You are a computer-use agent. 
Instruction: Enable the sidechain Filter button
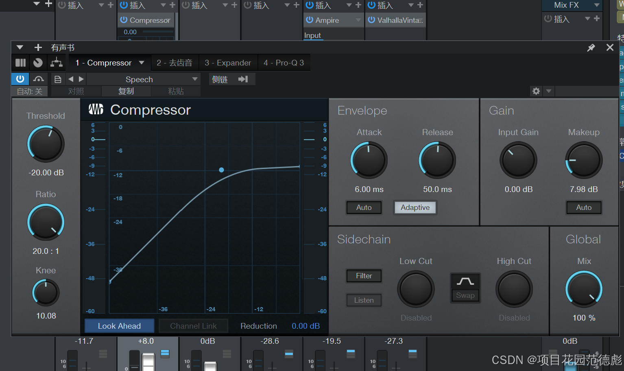tap(364, 276)
